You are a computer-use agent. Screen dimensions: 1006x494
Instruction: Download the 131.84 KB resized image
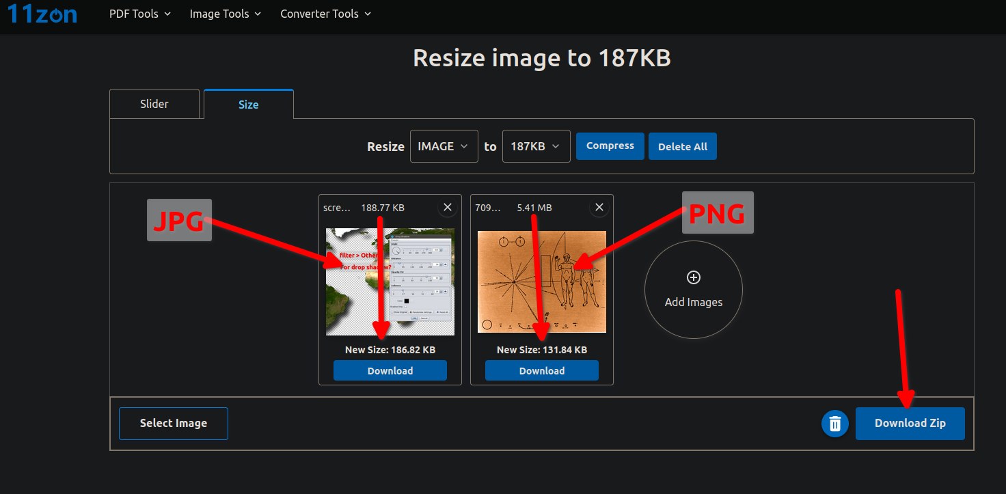pos(542,370)
